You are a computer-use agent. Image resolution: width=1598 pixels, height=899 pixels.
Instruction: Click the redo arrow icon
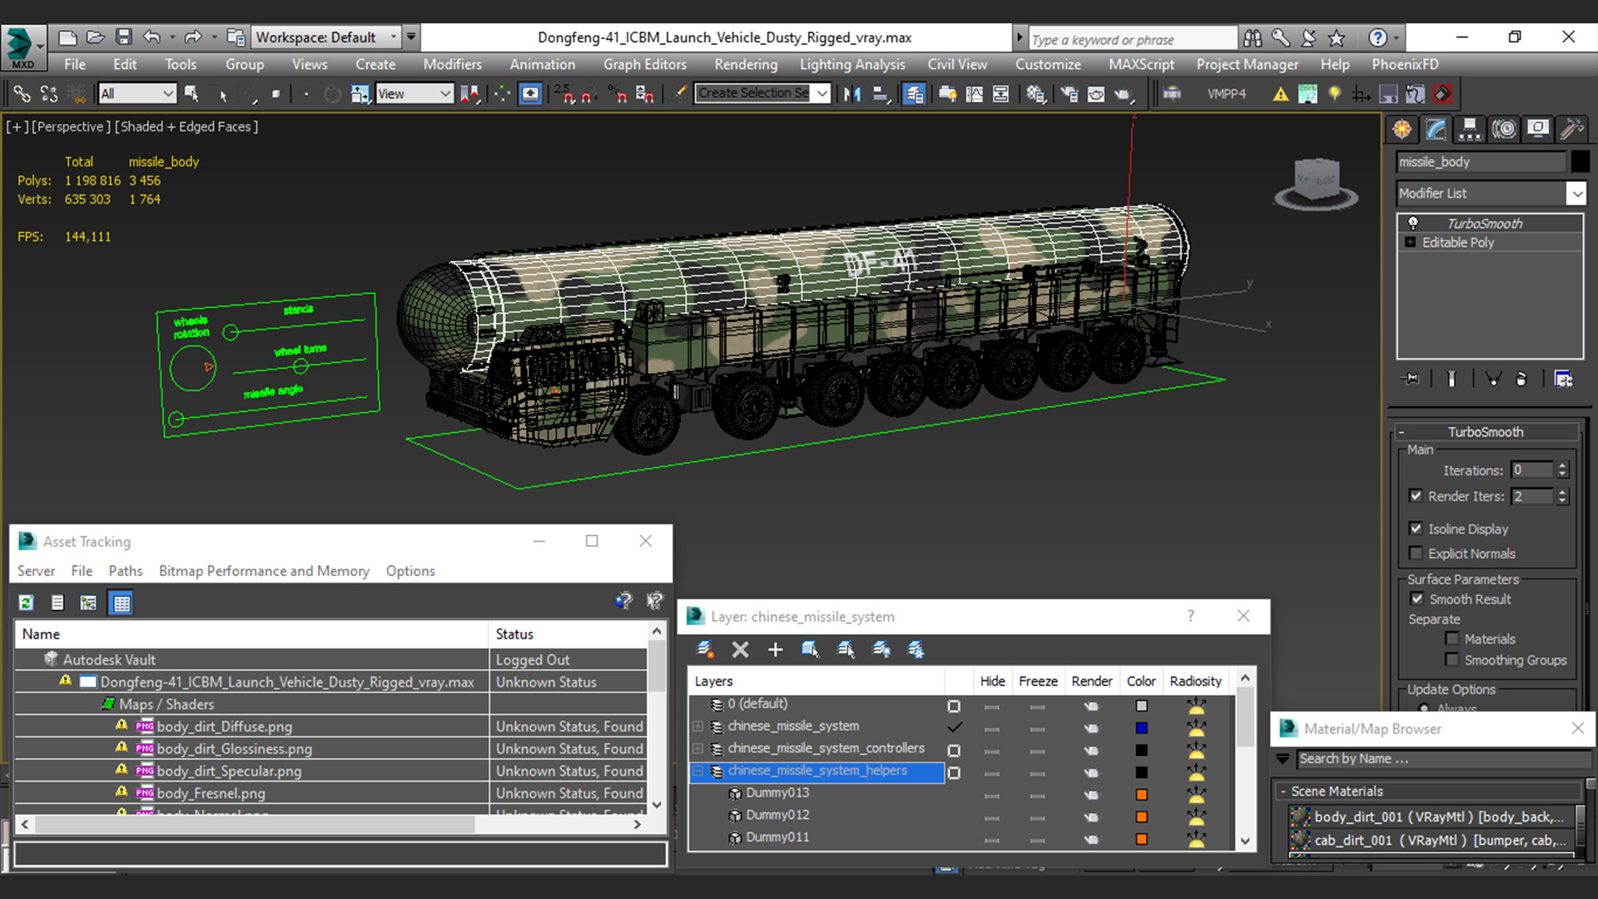click(x=193, y=37)
